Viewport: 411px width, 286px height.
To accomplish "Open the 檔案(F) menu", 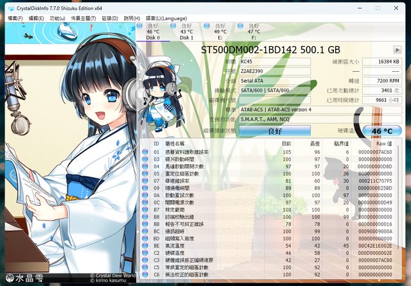I will (x=15, y=19).
